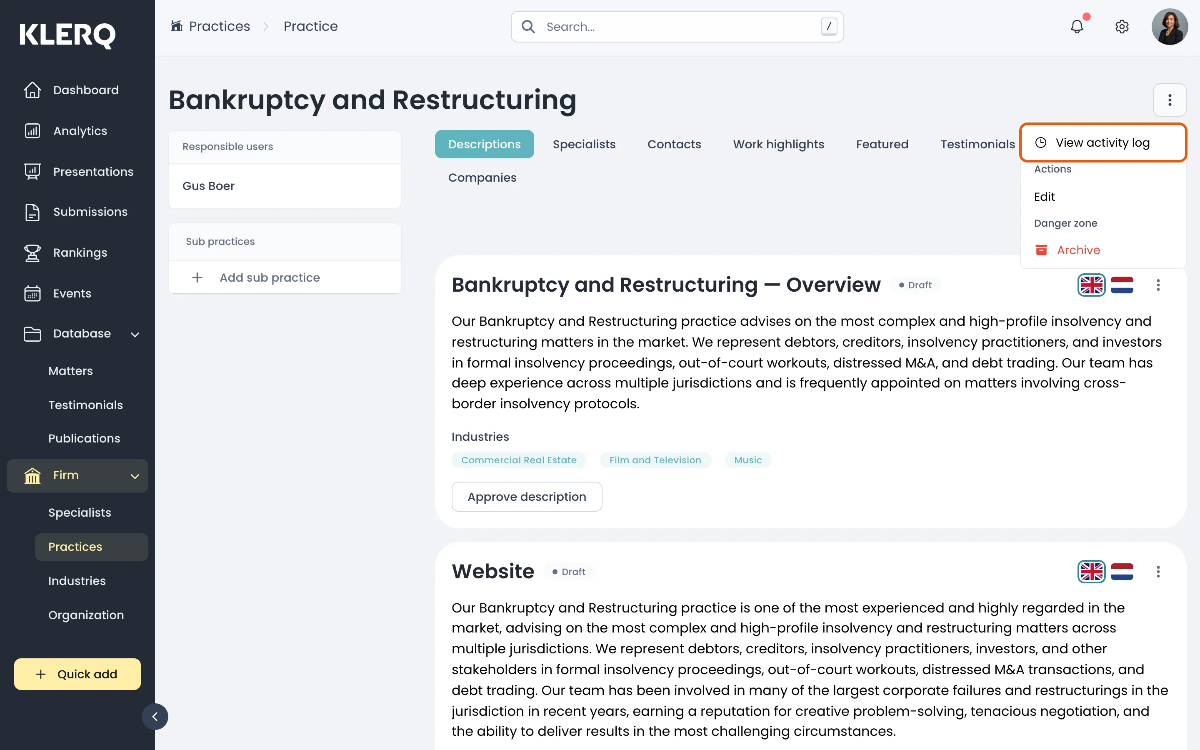The height and width of the screenshot is (750, 1200).
Task: Open Specialists under Firm
Action: pyautogui.click(x=79, y=512)
